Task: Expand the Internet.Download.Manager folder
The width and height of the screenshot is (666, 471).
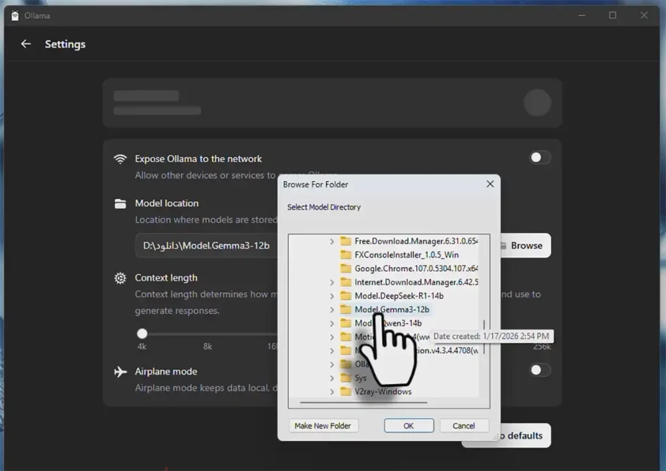Action: tap(332, 282)
